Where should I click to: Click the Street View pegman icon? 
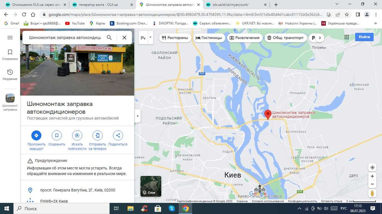pyautogui.click(x=372, y=193)
